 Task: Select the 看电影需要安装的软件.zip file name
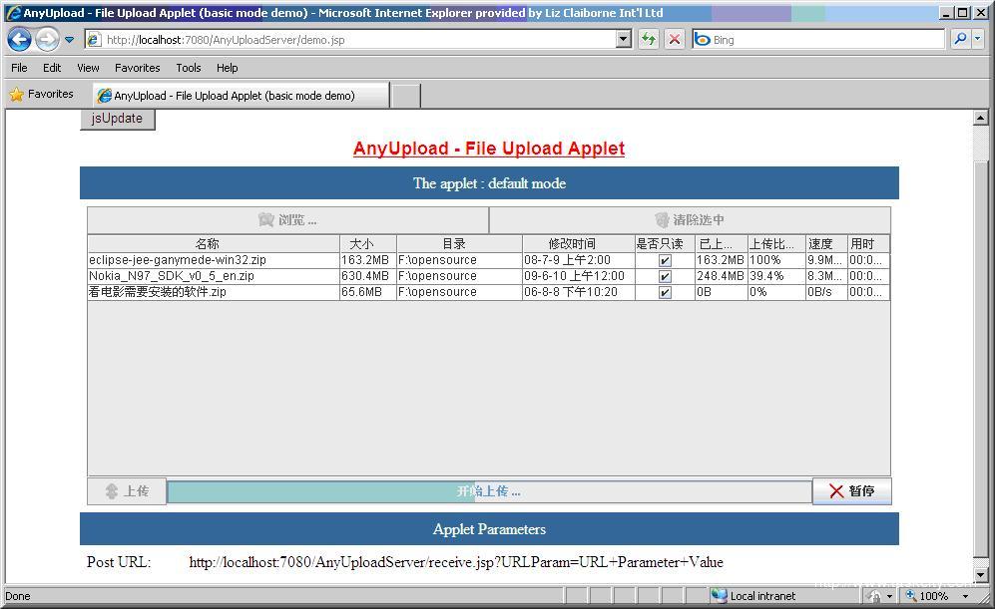[158, 292]
